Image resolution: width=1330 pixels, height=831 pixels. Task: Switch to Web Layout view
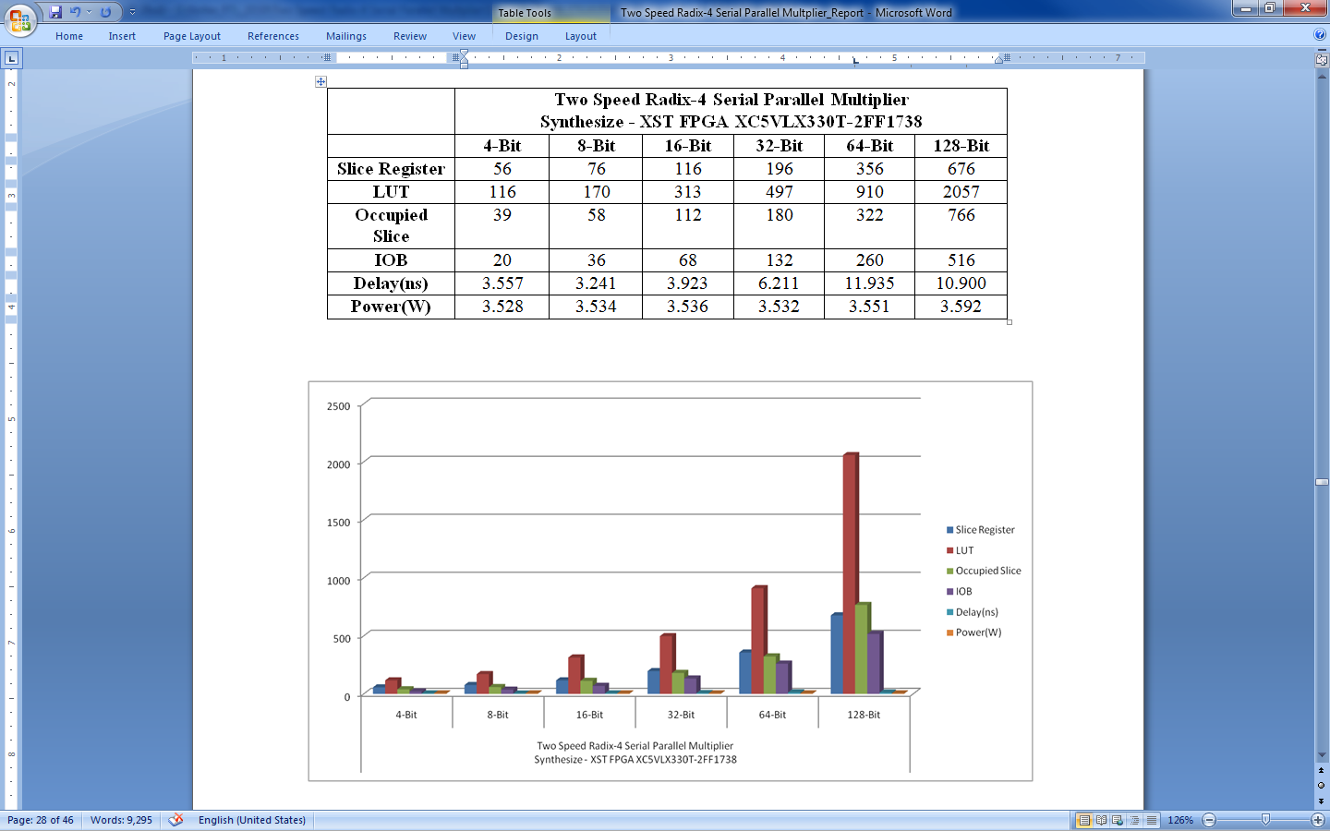point(1118,820)
